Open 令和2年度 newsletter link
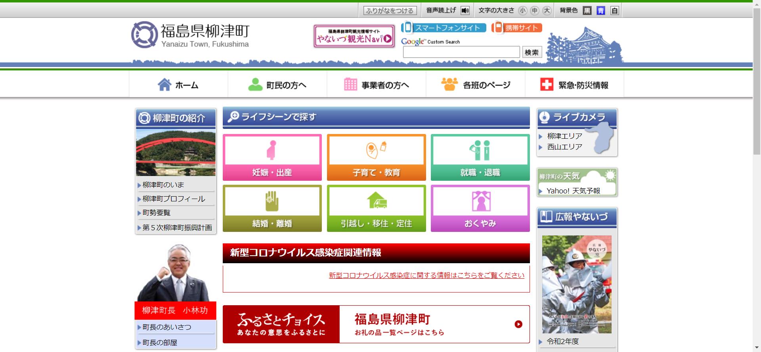This screenshot has width=761, height=352. (563, 341)
